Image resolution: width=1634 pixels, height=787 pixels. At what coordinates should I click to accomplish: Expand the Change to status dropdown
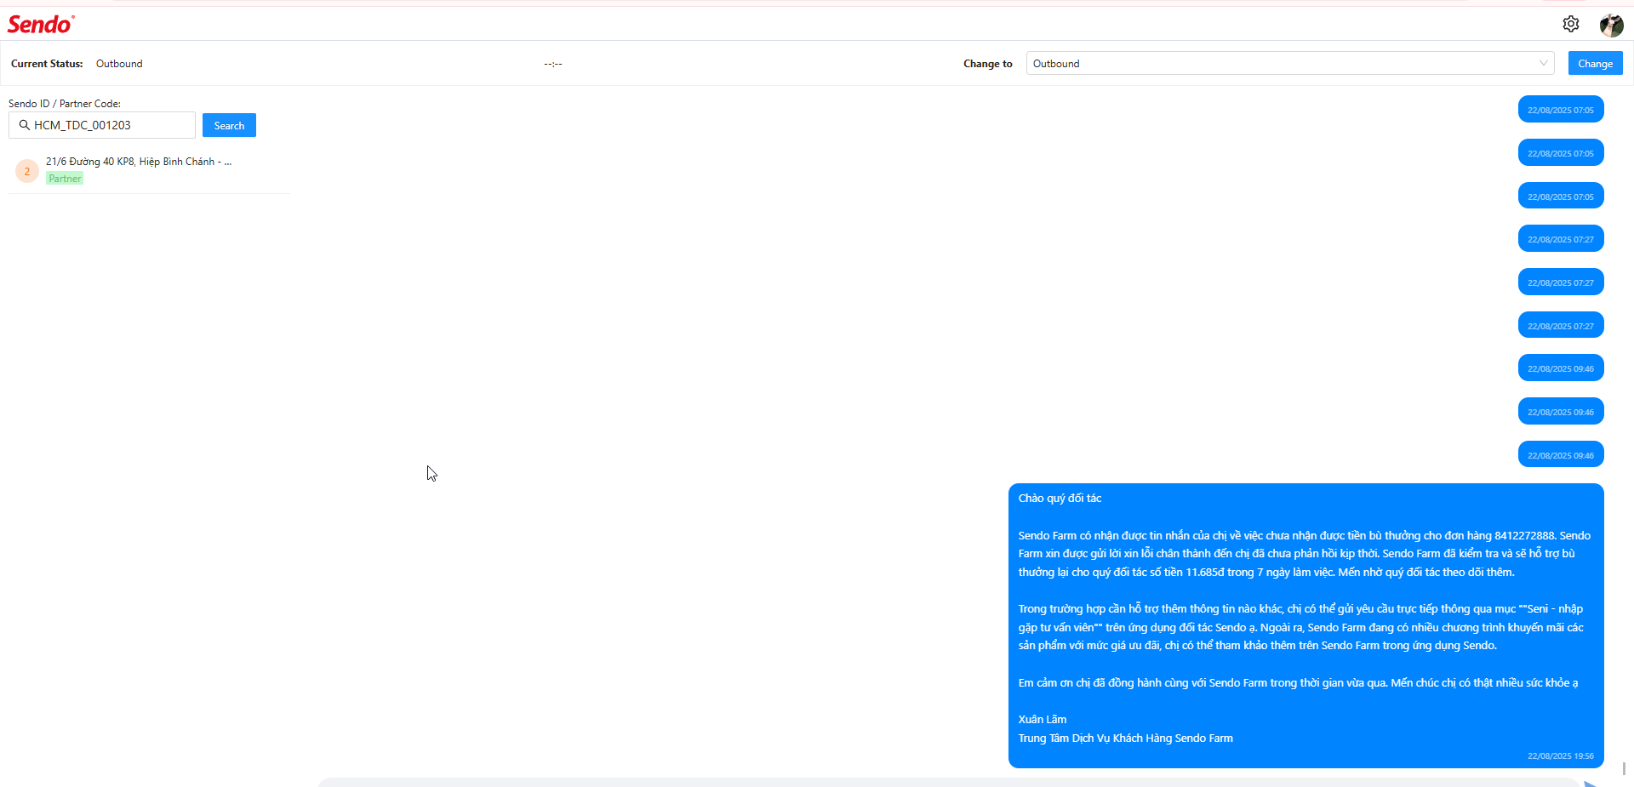[x=1289, y=63]
